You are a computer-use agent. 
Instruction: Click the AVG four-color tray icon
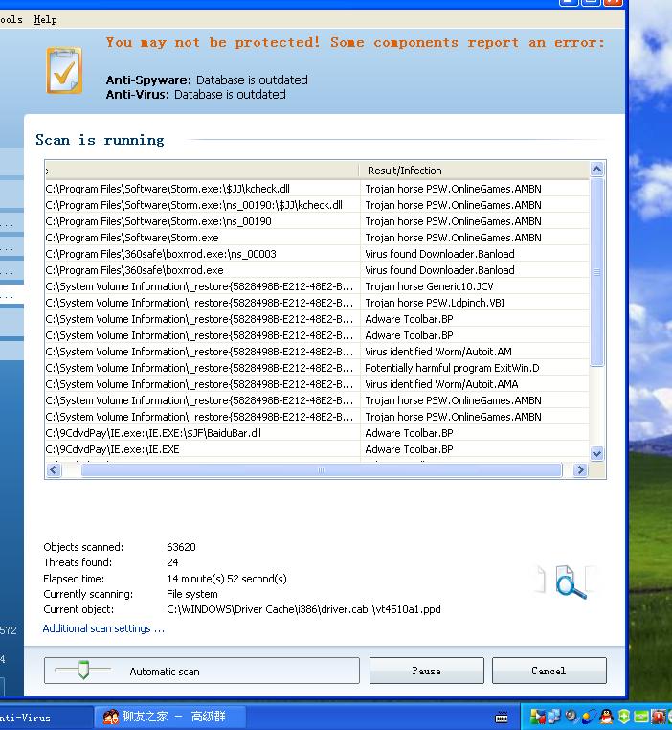537,717
